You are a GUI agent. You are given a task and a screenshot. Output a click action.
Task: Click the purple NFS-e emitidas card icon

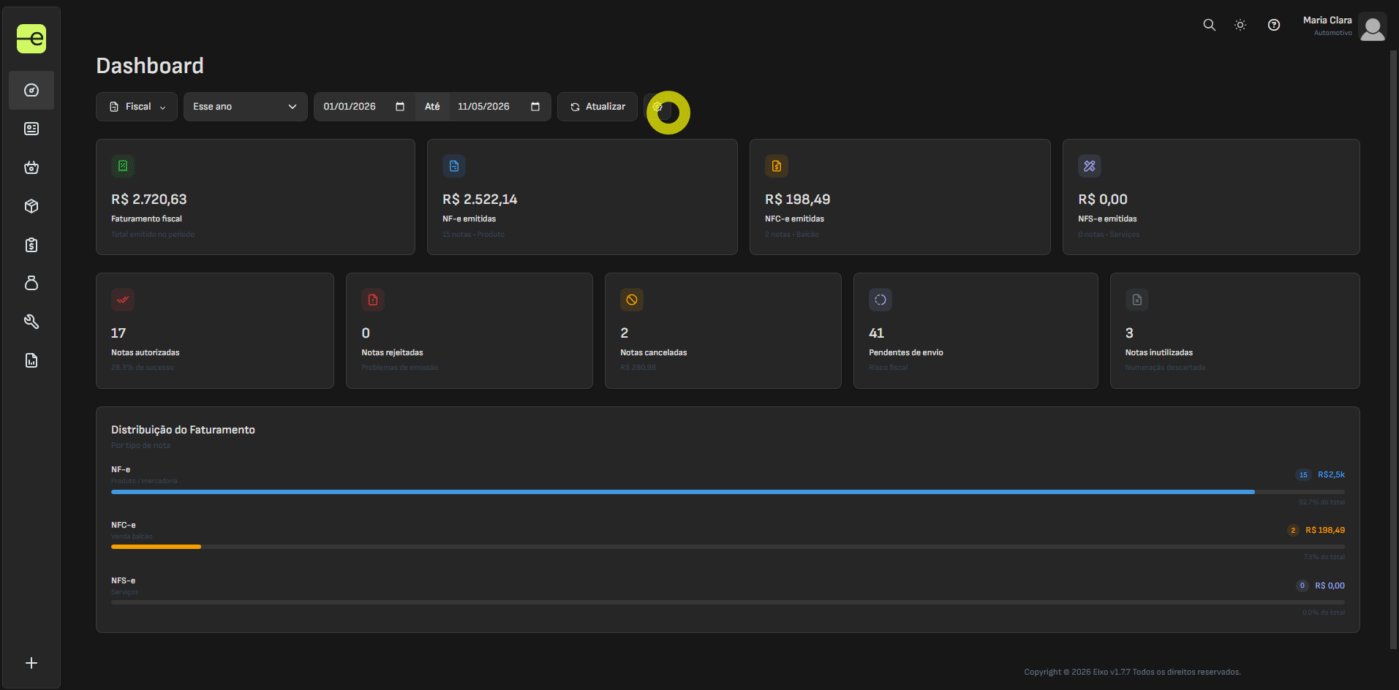(1090, 166)
